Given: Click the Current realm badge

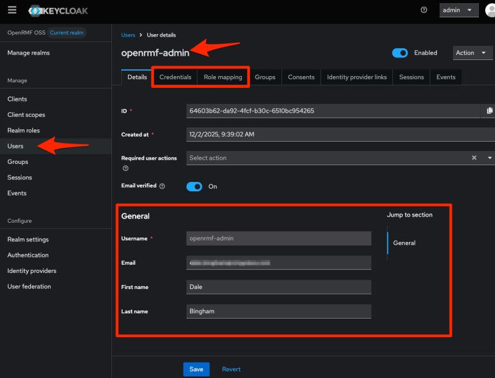Looking at the screenshot, I should 67,33.
